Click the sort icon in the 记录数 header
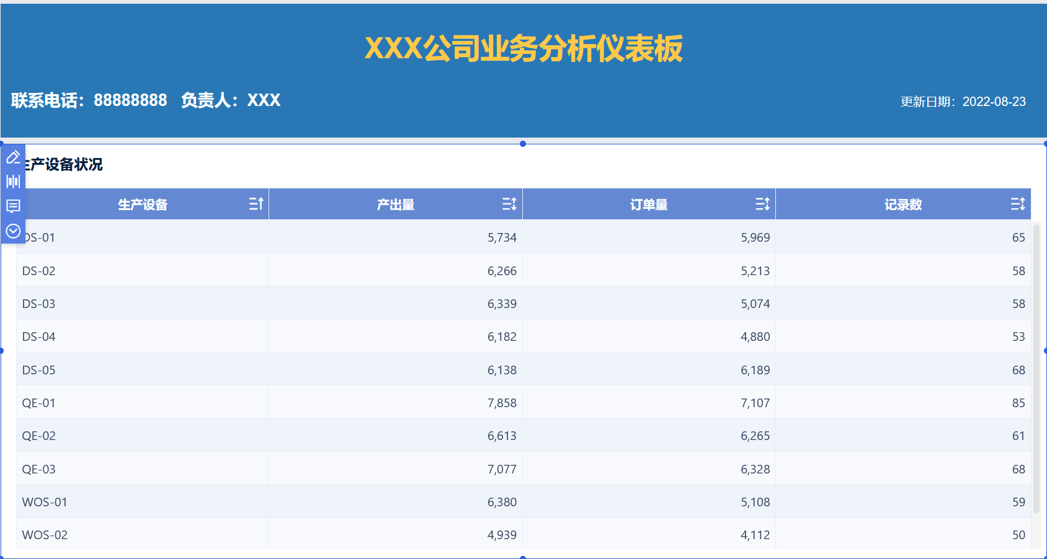Screen dimensions: 1047x559 1018,204
